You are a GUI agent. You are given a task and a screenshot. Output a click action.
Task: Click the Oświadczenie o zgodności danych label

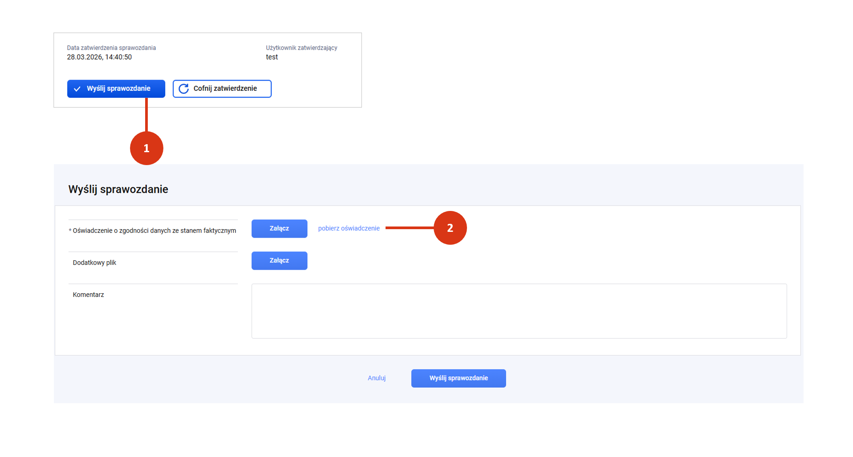(x=154, y=231)
